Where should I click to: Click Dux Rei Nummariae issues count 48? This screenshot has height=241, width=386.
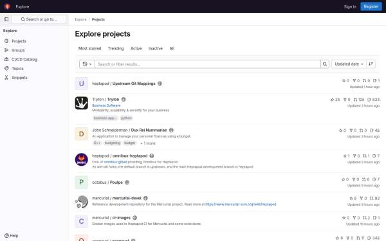pos(374,130)
